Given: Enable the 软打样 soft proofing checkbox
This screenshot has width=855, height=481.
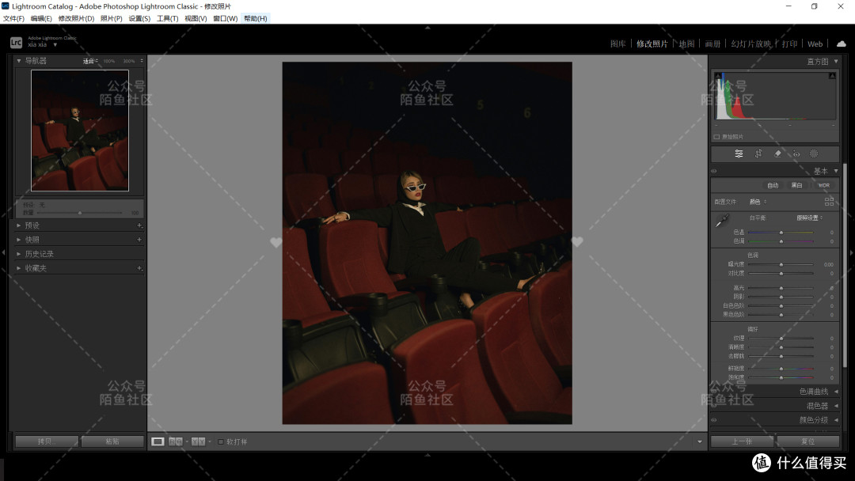Looking at the screenshot, I should (x=221, y=441).
